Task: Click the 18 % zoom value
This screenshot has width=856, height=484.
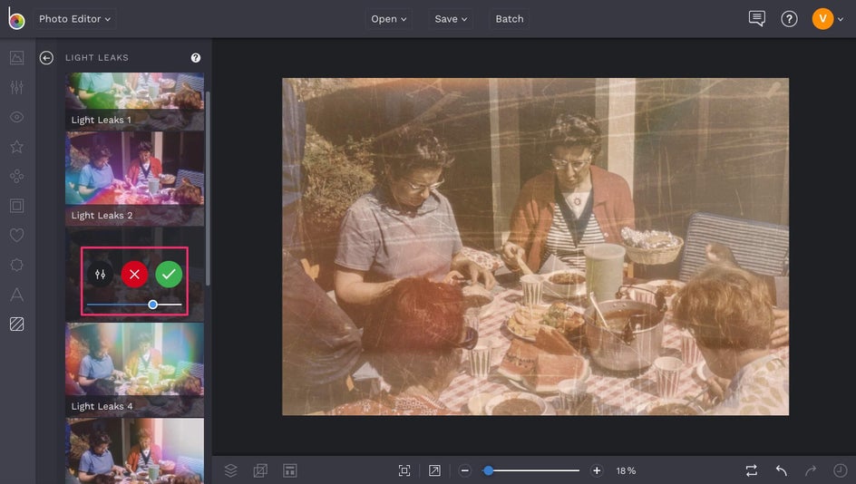Action: [x=627, y=470]
